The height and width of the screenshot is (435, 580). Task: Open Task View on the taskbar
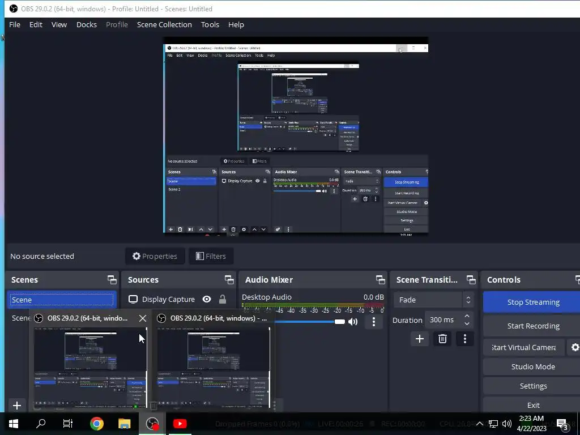coord(68,424)
